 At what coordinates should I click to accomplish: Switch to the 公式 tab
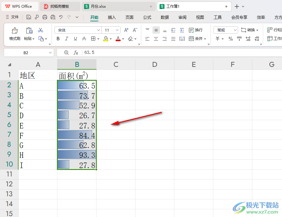tap(147, 17)
